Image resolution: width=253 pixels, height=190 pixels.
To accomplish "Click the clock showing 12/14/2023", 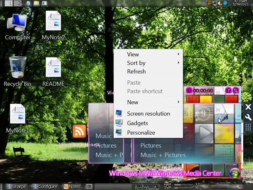I will tap(240, 3).
